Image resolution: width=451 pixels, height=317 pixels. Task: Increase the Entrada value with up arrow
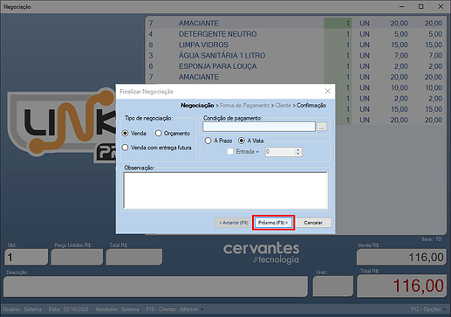pyautogui.click(x=297, y=149)
